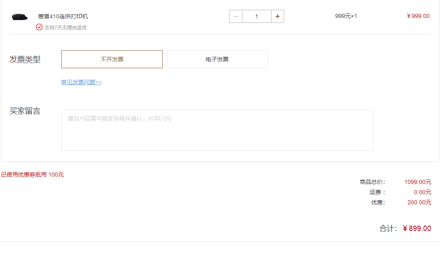Click the 买家留言 section label
The width and height of the screenshot is (446, 253).
coord(25,111)
